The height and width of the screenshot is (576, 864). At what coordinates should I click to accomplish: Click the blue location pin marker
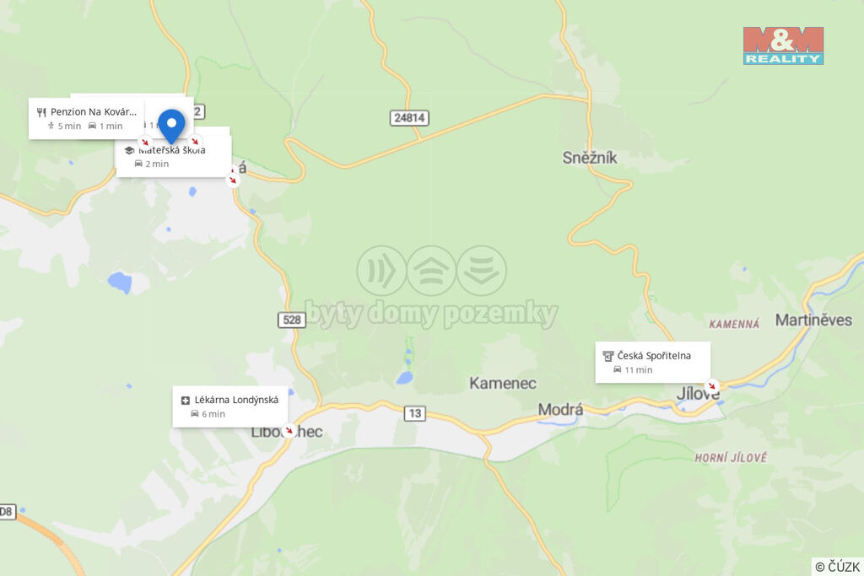click(x=171, y=126)
